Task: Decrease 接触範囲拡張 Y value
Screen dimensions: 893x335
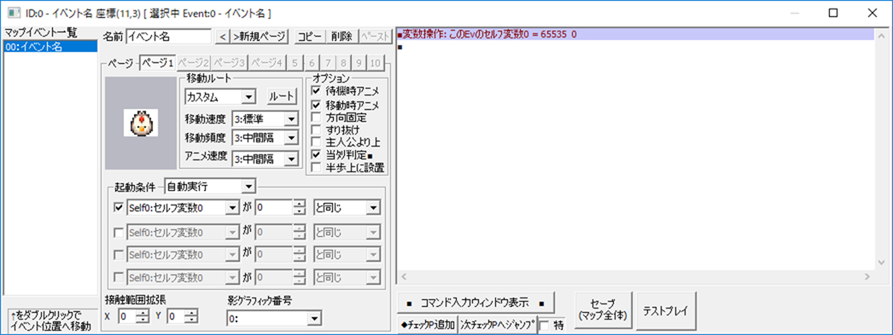Action: 192,319
